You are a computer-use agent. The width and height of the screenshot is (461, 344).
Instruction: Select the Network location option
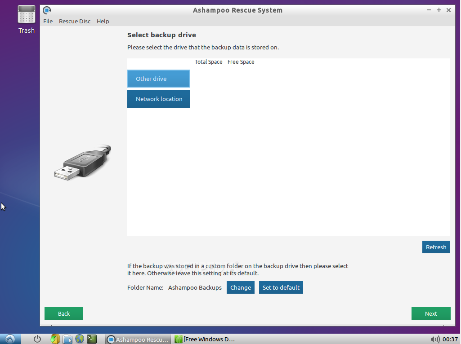[159, 99]
